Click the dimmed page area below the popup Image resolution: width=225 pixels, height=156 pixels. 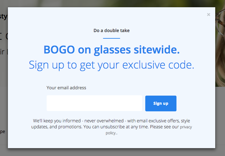(x=110, y=152)
